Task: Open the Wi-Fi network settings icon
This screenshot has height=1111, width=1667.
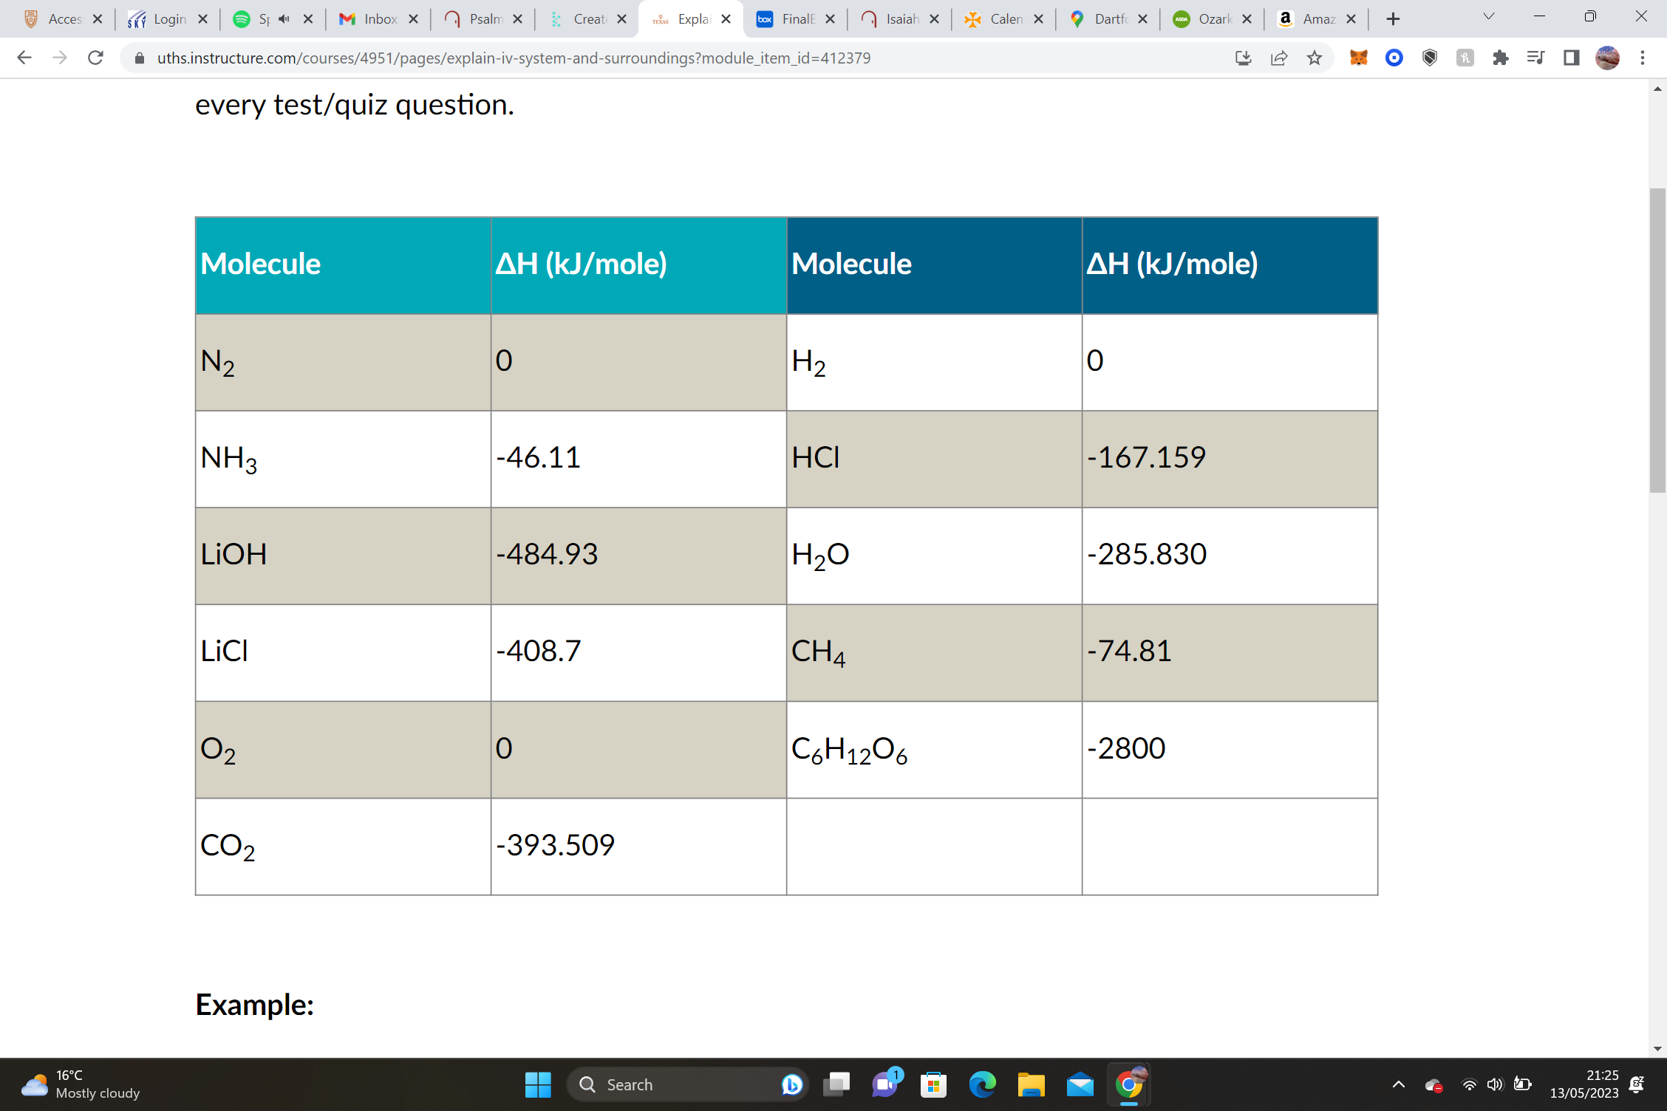Action: 1470,1084
